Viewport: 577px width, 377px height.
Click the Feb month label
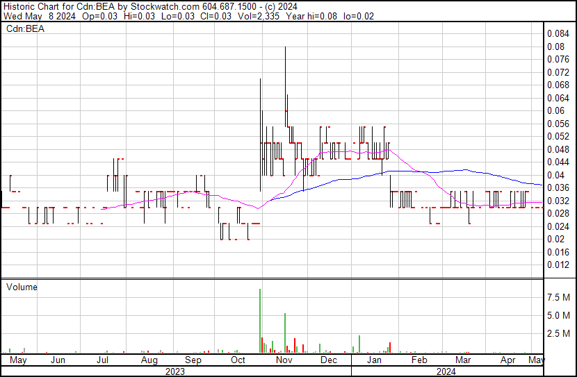coord(419,360)
